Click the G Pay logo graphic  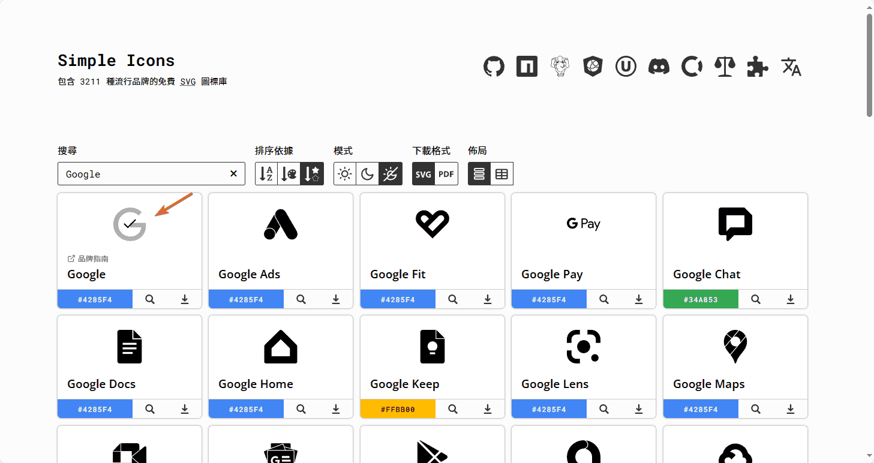coord(584,224)
